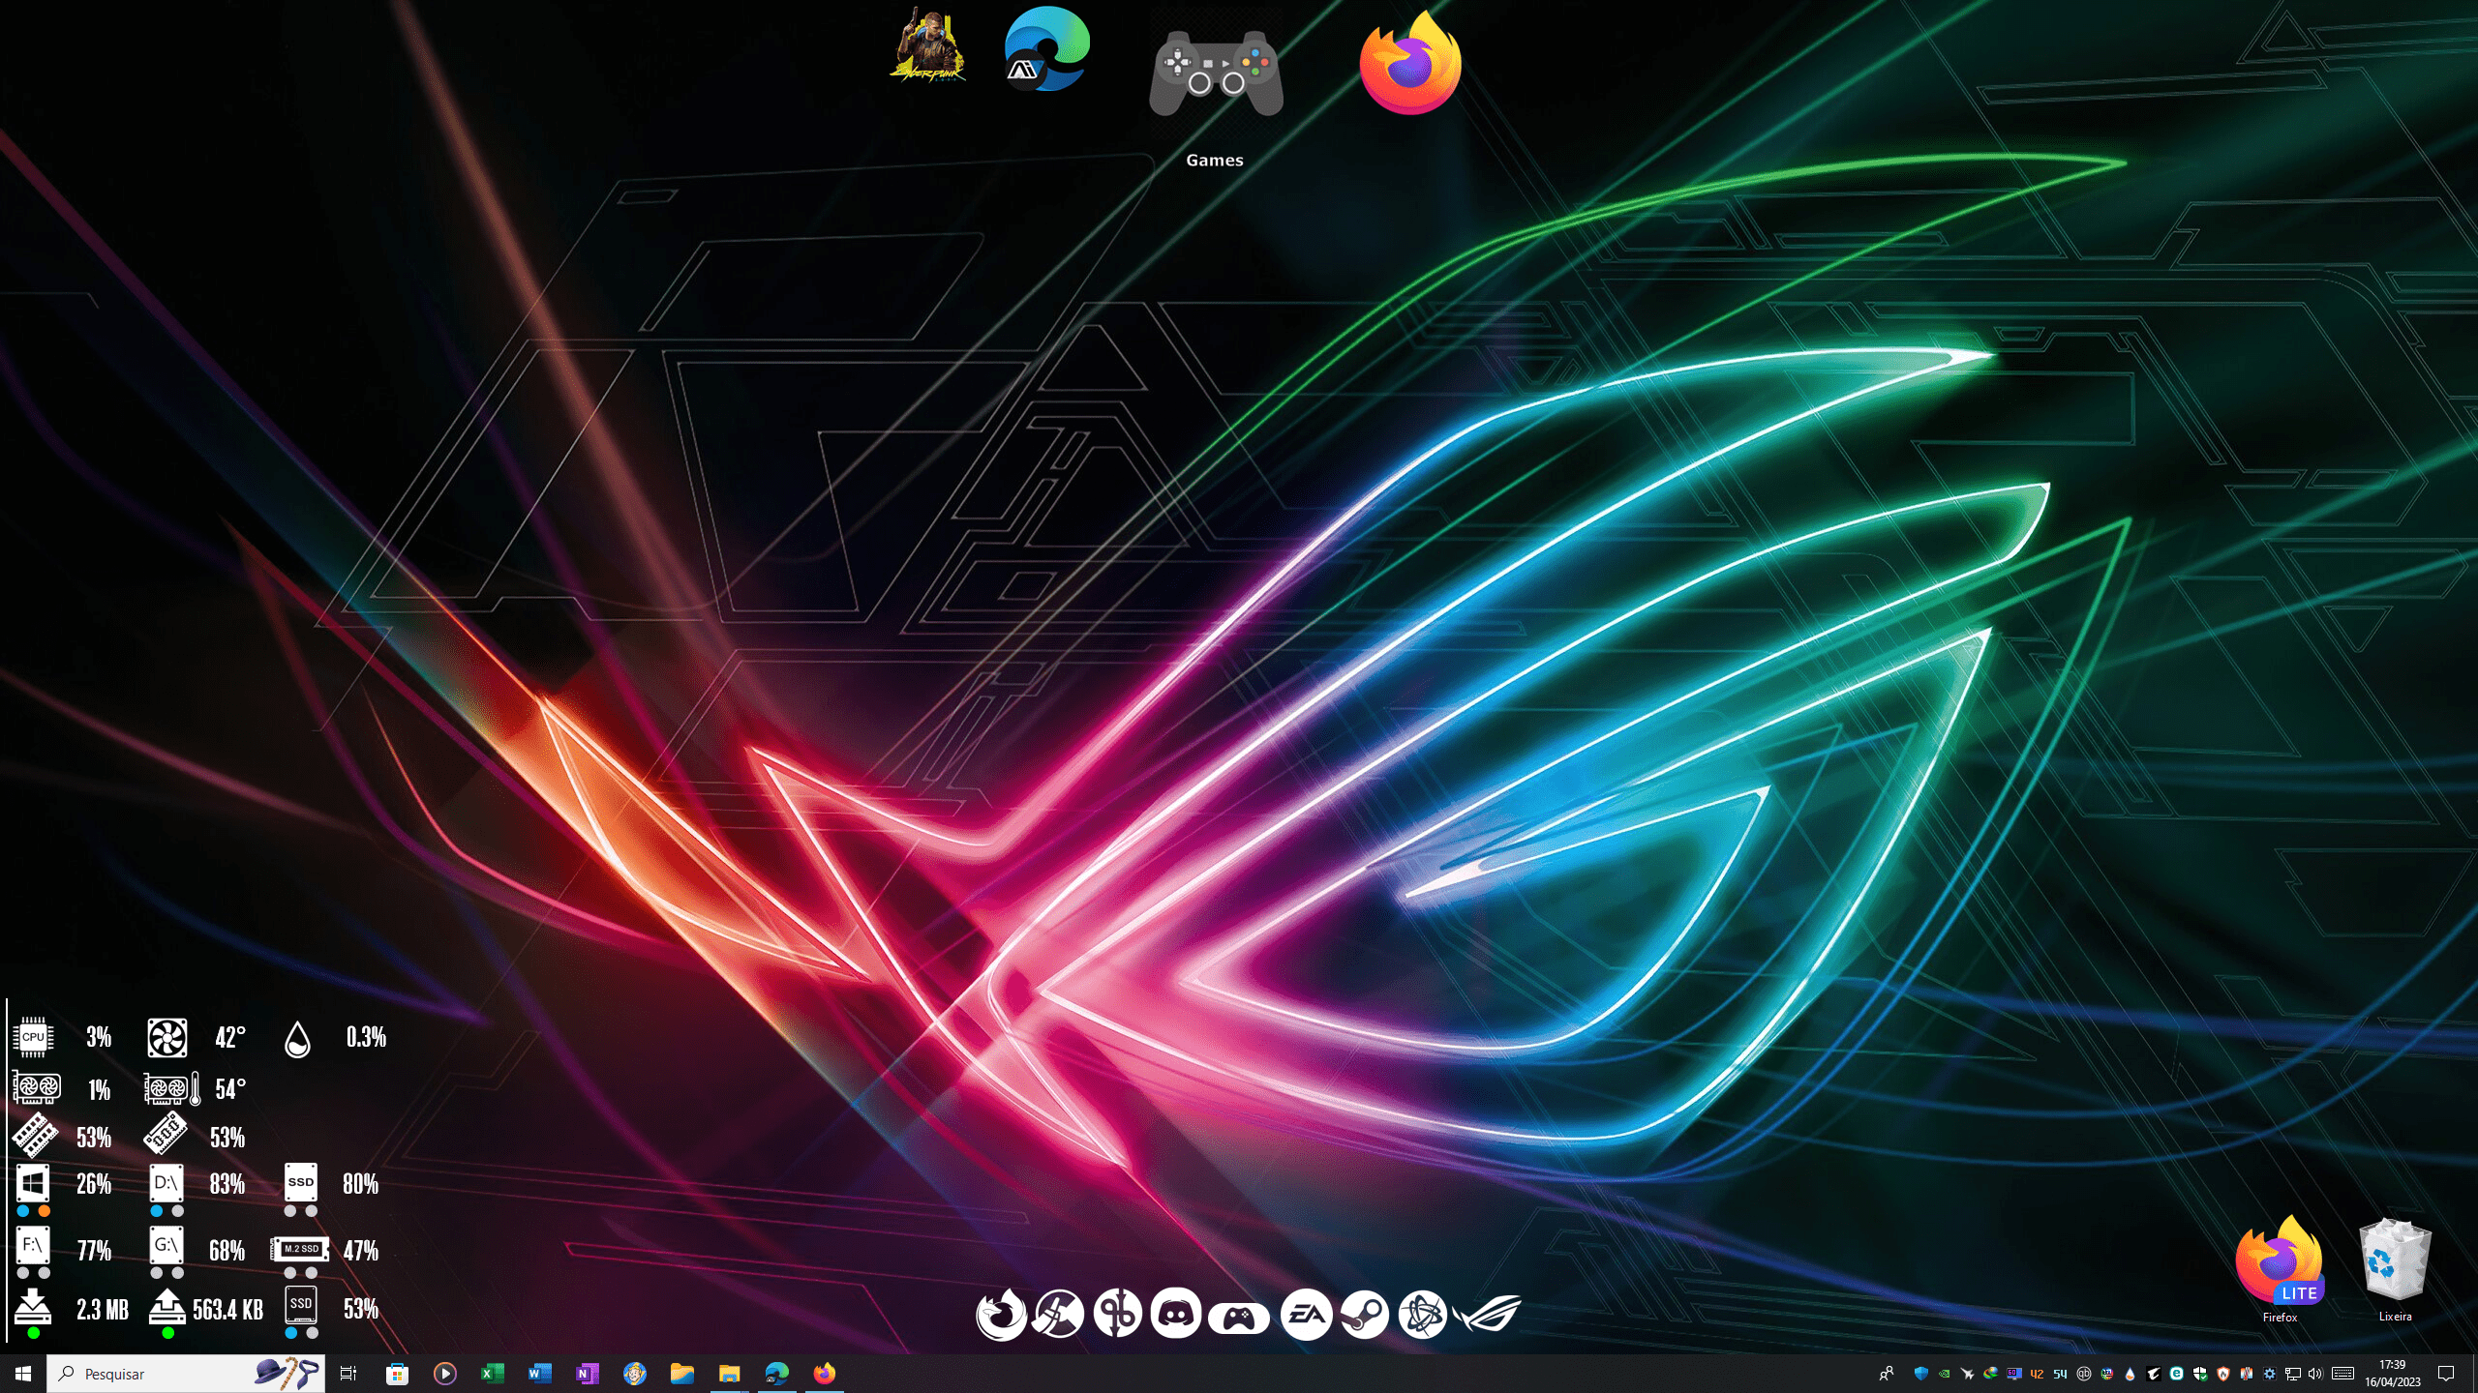Click the 77% F drive reading
The height and width of the screenshot is (1393, 2478).
(94, 1251)
